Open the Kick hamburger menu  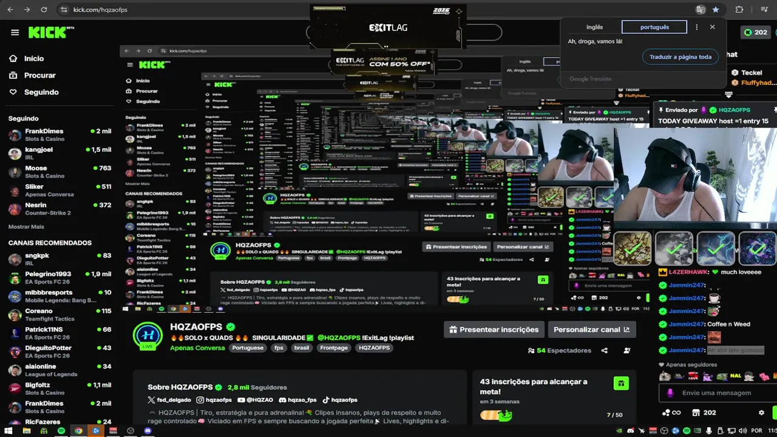click(x=15, y=32)
